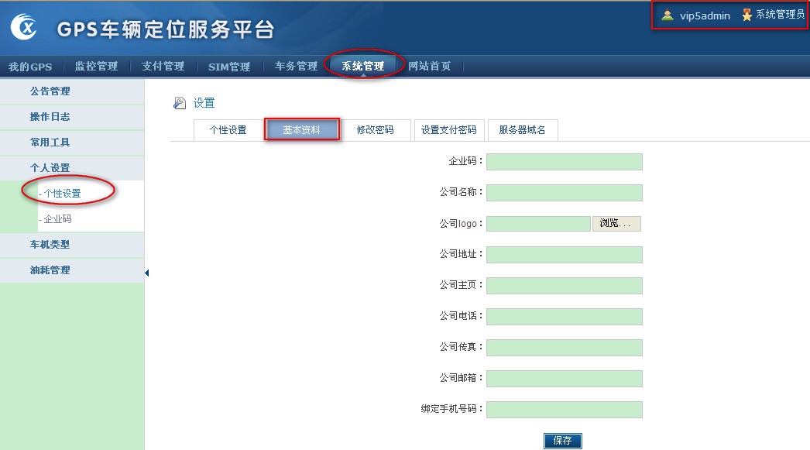Click the settings wrench icon beside 设置
810x450 pixels.
click(x=180, y=103)
